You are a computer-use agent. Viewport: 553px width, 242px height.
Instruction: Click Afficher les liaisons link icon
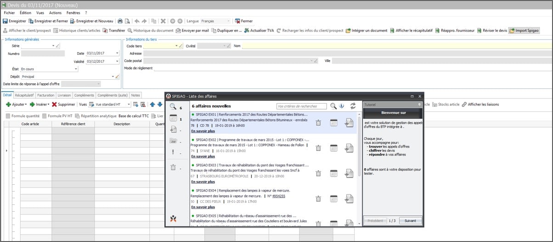(x=464, y=104)
